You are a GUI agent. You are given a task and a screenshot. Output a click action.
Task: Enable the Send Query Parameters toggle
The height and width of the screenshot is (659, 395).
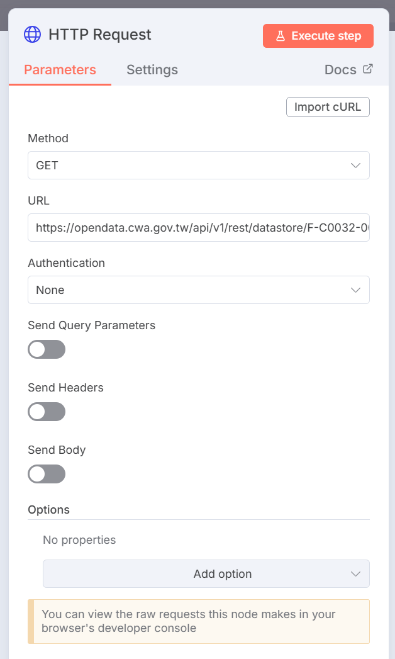47,349
